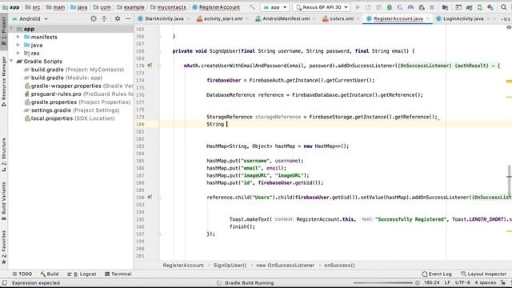Image resolution: width=512 pixels, height=288 pixels.
Task: Click the RegisterAccount breadcrumb in navigation bar
Action: tap(216, 7)
